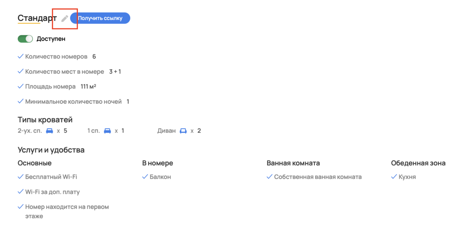
Task: Click the checkmark beside Wi-Fi за доп. плату
Action: pos(20,192)
